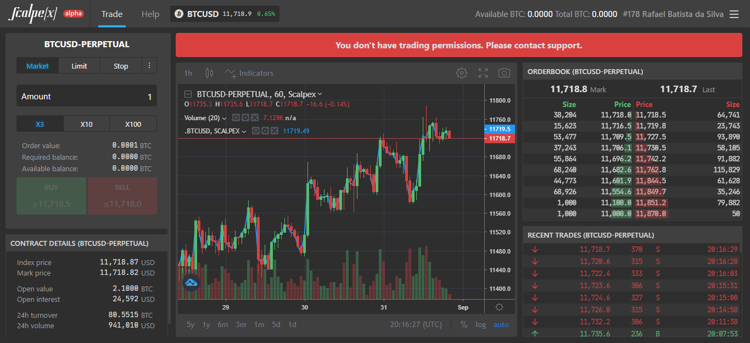Hide the .BTCUSD SCALPEX series with eye icon

click(256, 131)
